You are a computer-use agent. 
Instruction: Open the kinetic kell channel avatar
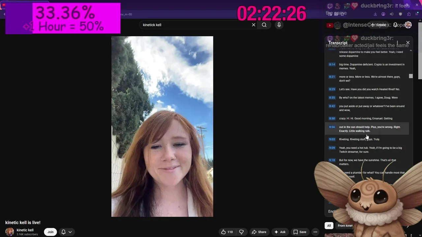pos(10,232)
